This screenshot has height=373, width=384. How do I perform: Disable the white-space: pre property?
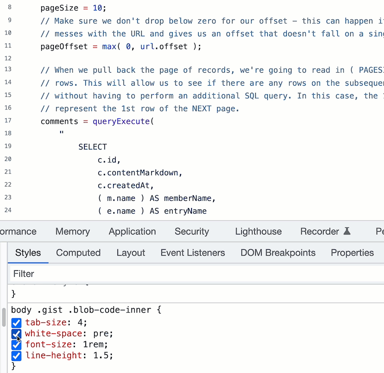click(16, 334)
